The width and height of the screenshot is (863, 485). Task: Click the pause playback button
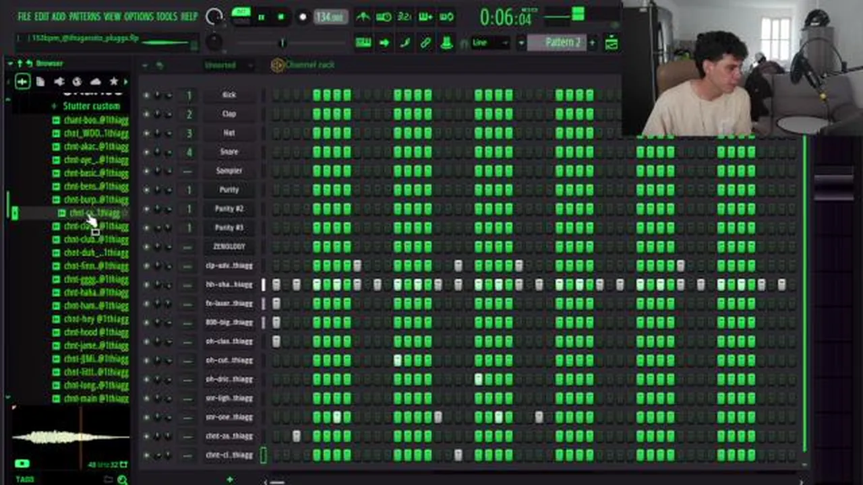click(x=262, y=17)
